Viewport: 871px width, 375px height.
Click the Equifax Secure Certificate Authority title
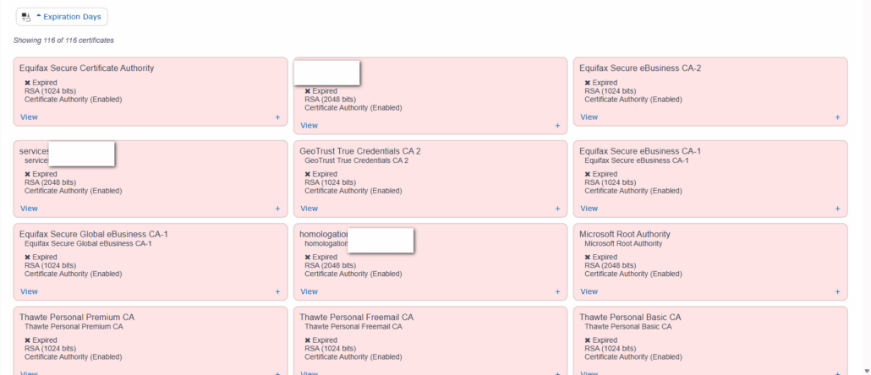86,68
